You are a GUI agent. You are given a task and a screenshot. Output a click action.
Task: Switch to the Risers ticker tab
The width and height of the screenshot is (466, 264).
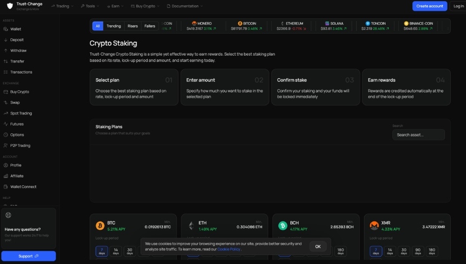pos(133,26)
